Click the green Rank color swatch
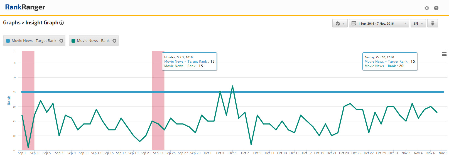This screenshot has height=158, width=449. pyautogui.click(x=73, y=41)
